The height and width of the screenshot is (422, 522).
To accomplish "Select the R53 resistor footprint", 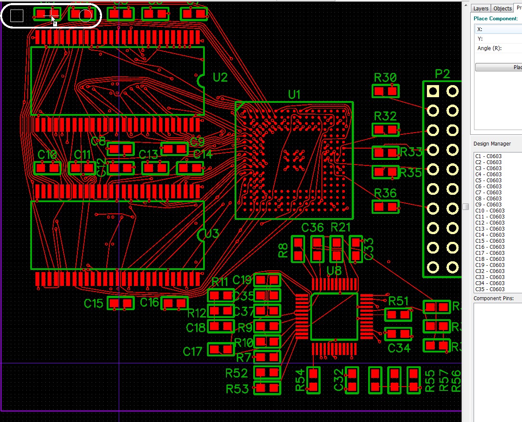I will 267,388.
